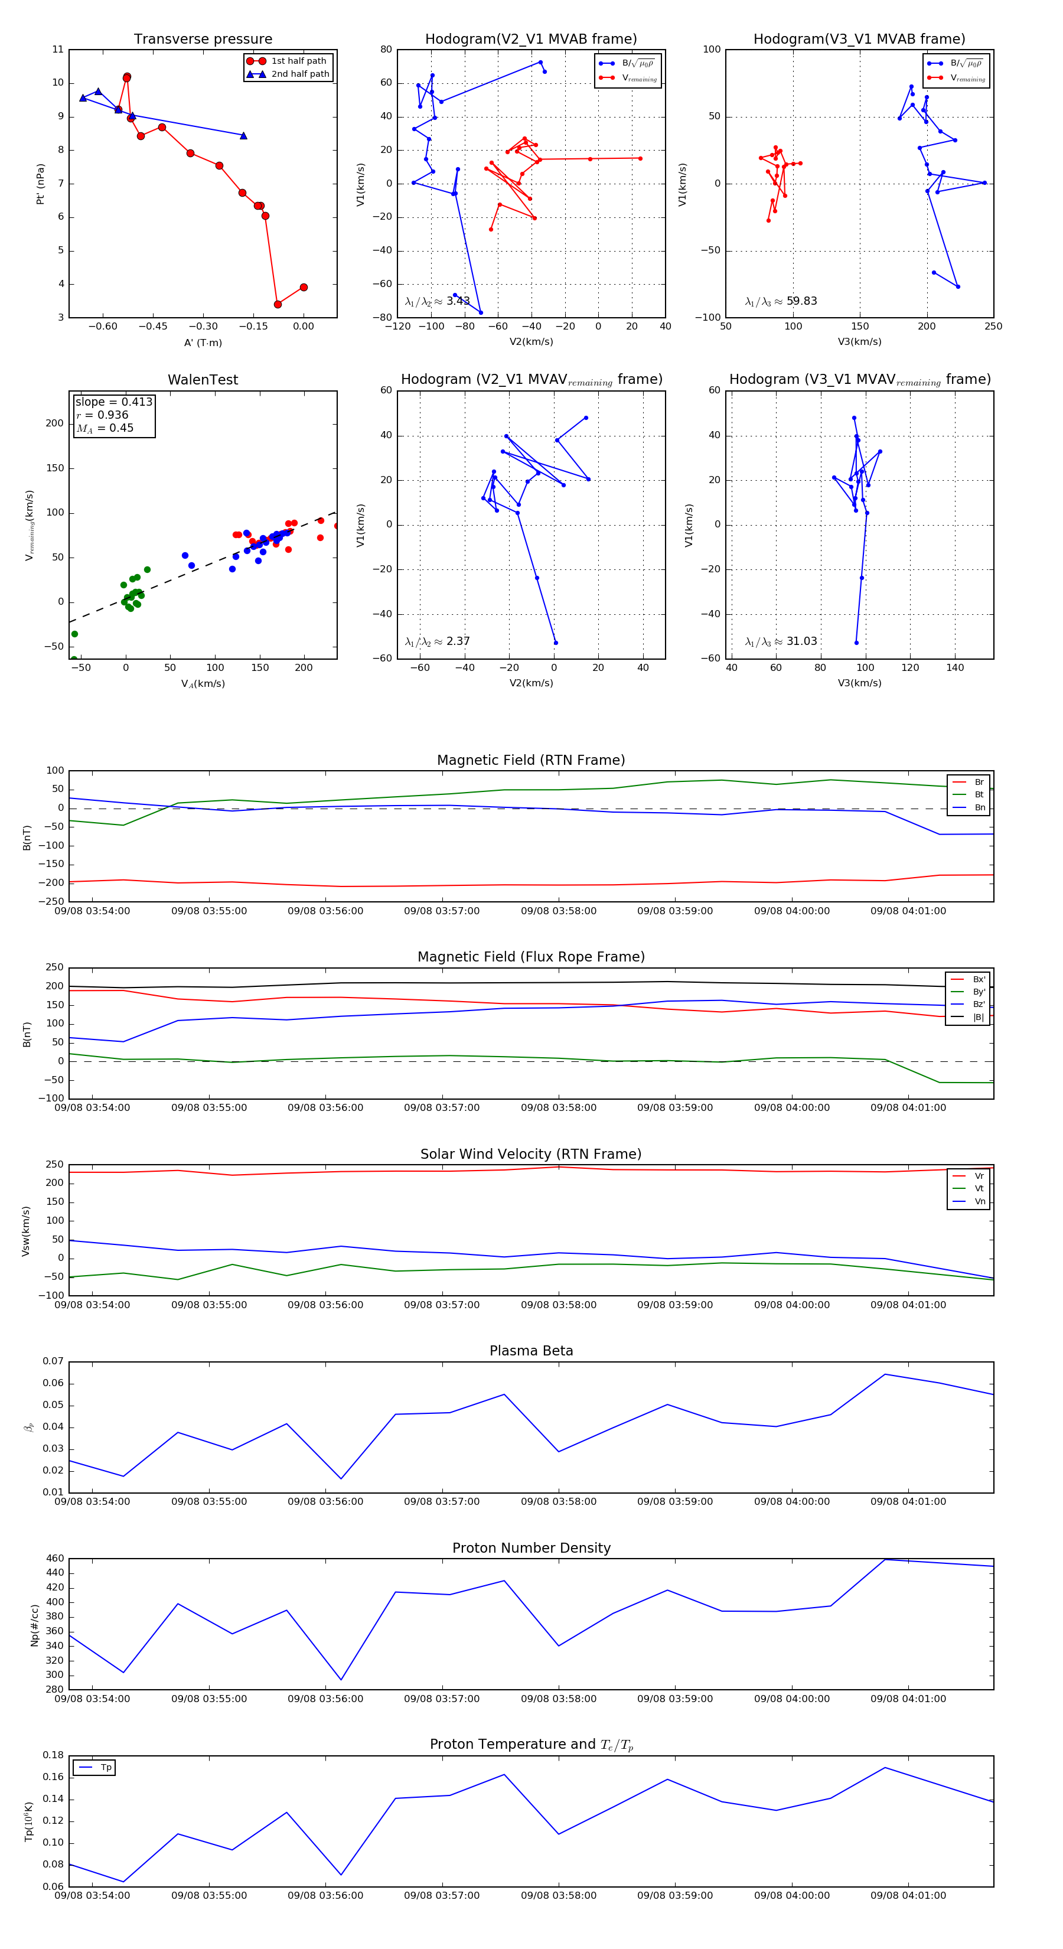Select the "Hodogram(V3_V1 MVAB frame)" title
This screenshot has width=1063, height=1949.
(x=859, y=40)
